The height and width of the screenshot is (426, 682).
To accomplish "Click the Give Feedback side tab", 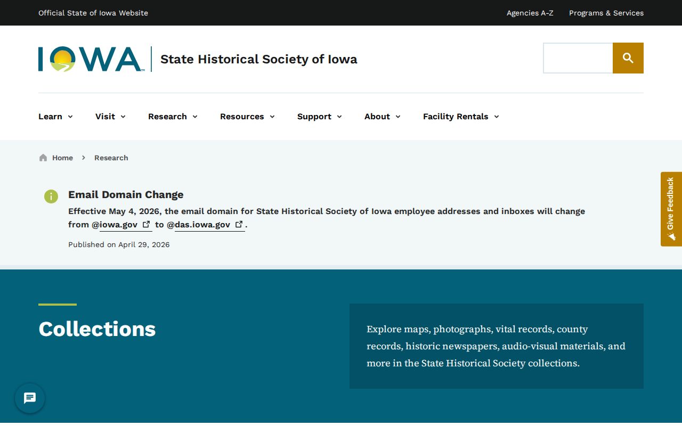I will click(671, 209).
